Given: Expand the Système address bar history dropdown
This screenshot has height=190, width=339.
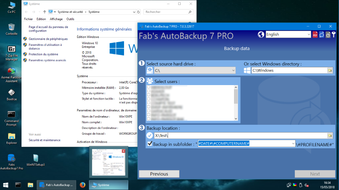Looking at the screenshot, I should point(134,12).
